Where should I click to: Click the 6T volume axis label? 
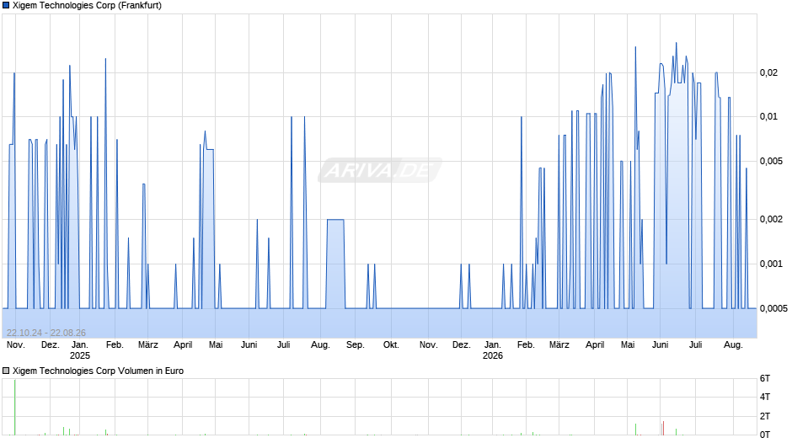tap(765, 378)
